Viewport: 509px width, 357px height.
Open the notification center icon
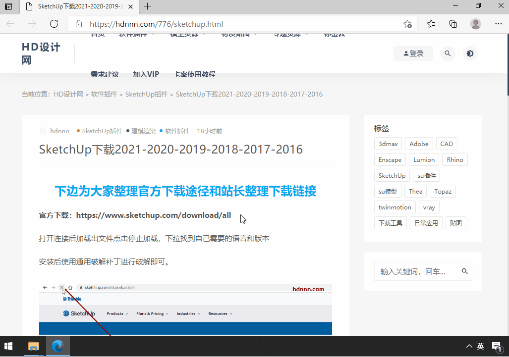[497, 346]
